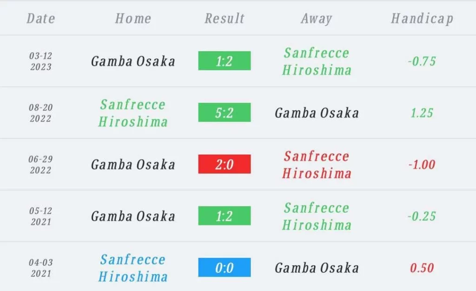Viewport: 476px width, 291px height.
Task: Open the 1:2 result from 03-12 2023
Action: point(225,61)
